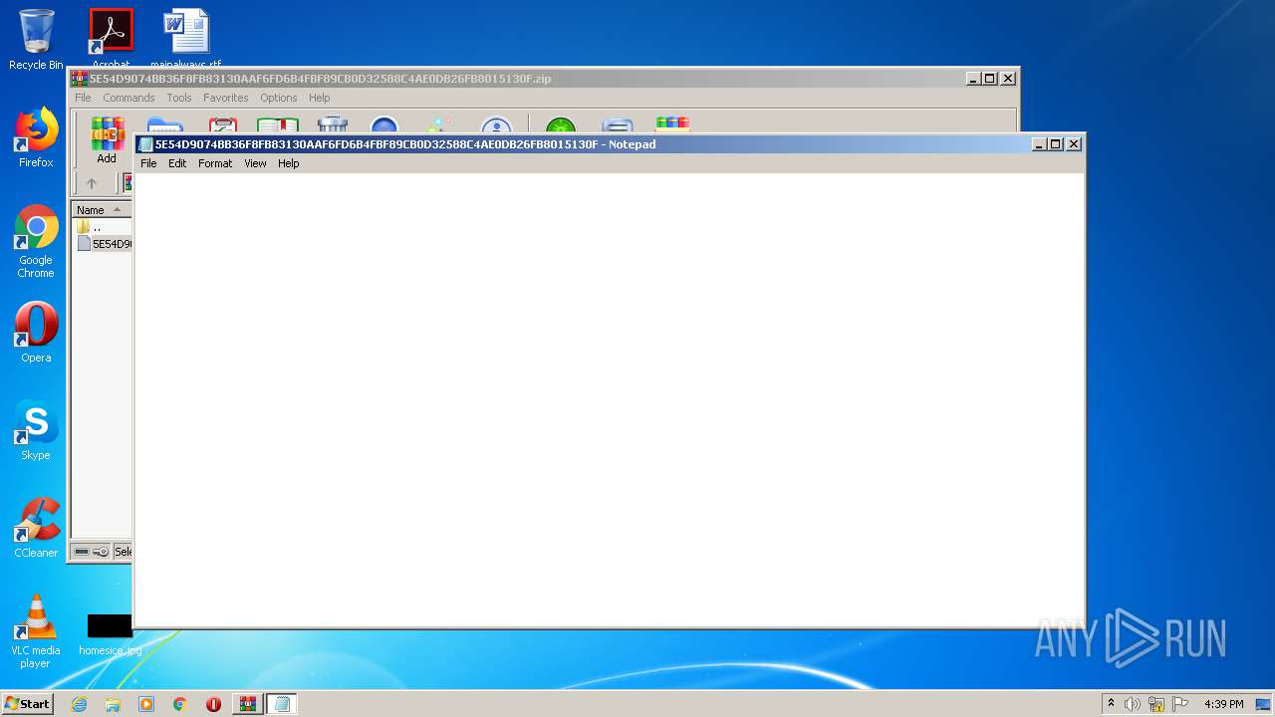Select the Notepad taskbar button
Image resolution: width=1275 pixels, height=717 pixels.
pos(282,704)
